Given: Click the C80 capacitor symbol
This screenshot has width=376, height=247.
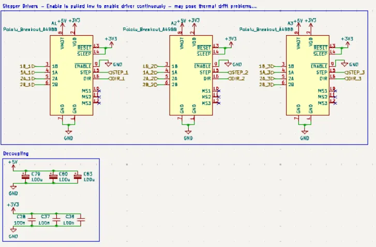Looking at the screenshot, I should 53,176.
